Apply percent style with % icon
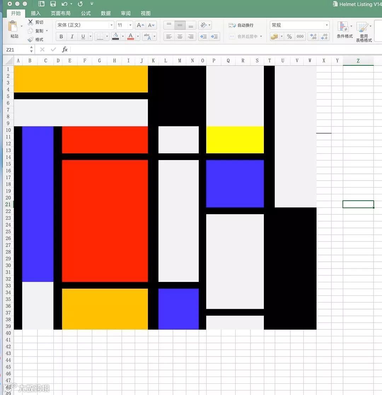The width and height of the screenshot is (382, 395). coord(289,36)
